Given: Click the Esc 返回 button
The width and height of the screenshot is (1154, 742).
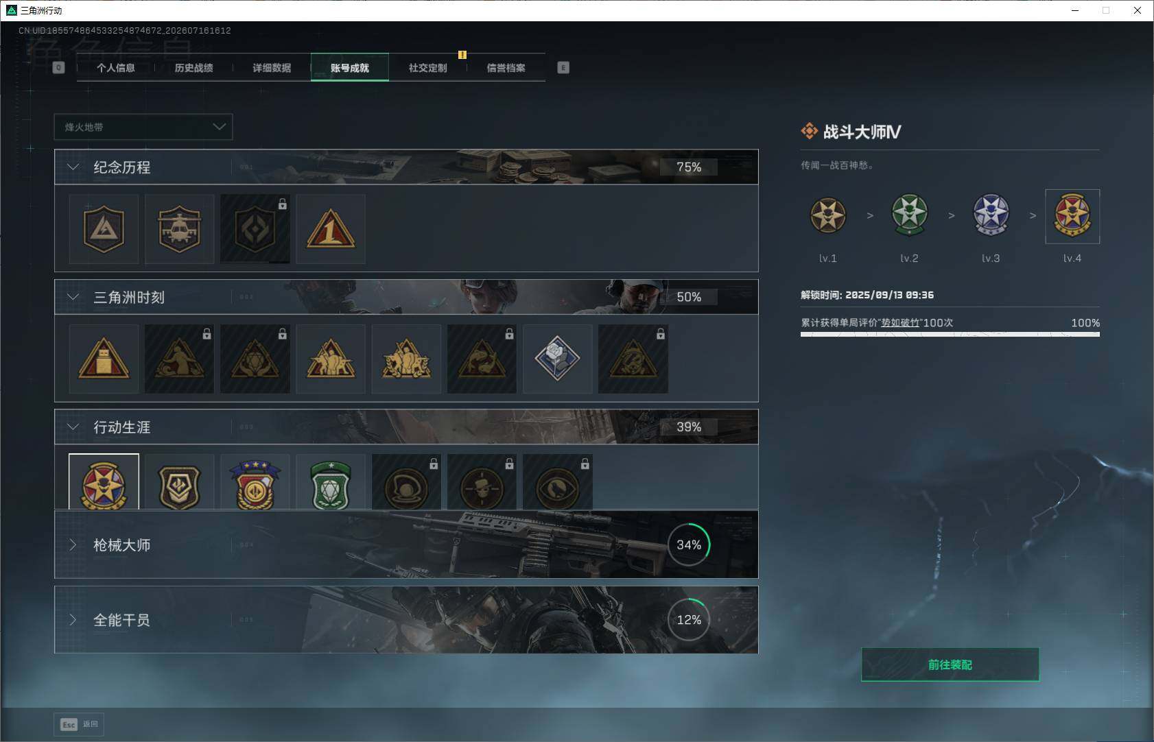Looking at the screenshot, I should 79,724.
